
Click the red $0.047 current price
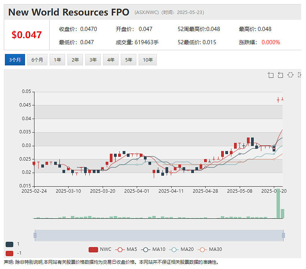(x=27, y=35)
